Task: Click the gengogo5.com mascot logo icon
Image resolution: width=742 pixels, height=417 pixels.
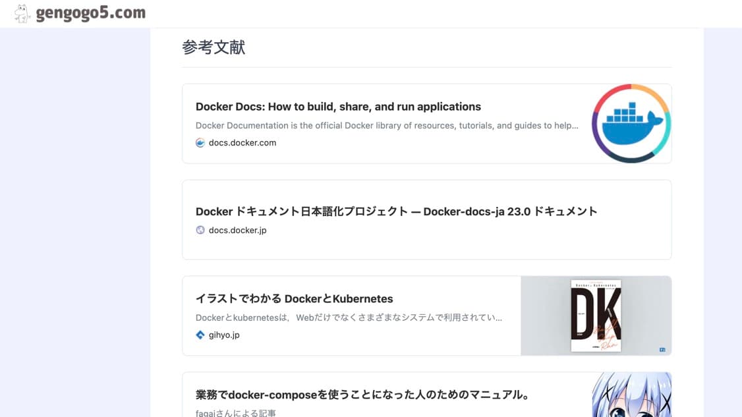Action: [x=21, y=13]
